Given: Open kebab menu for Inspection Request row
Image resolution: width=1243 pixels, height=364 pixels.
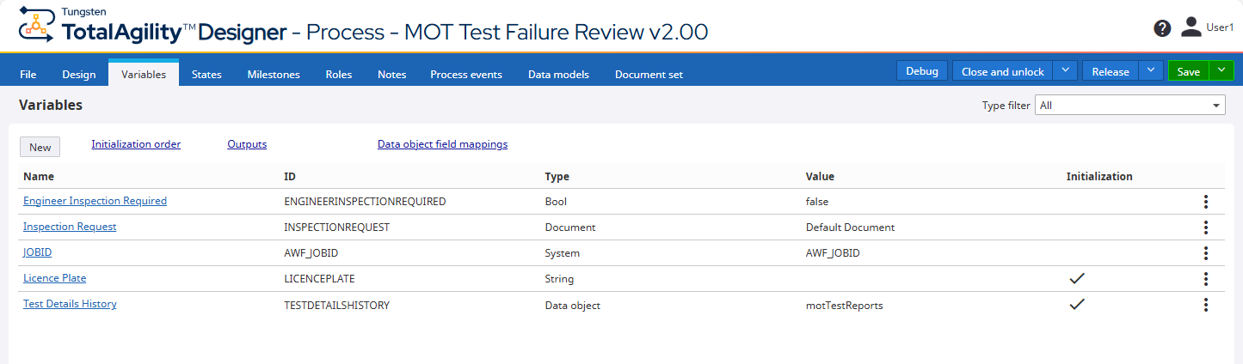Looking at the screenshot, I should pyautogui.click(x=1206, y=227).
